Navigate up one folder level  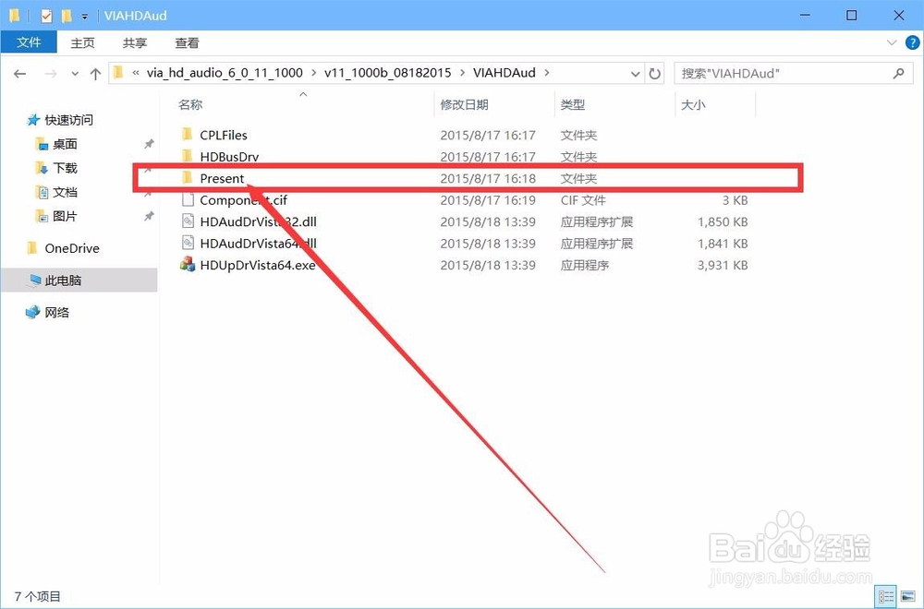pyautogui.click(x=96, y=73)
